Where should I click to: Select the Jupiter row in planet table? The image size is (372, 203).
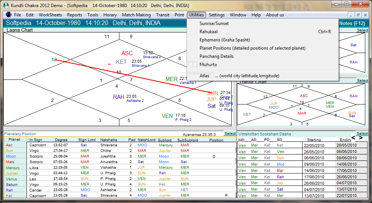(x=120, y=173)
